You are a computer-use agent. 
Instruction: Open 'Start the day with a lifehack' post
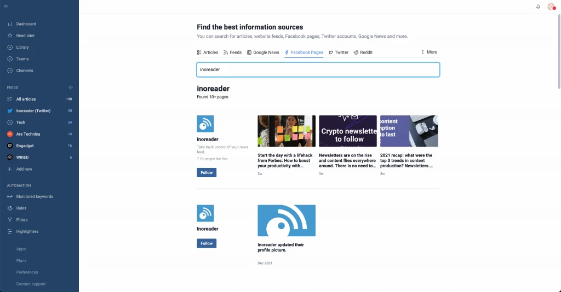coord(285,161)
